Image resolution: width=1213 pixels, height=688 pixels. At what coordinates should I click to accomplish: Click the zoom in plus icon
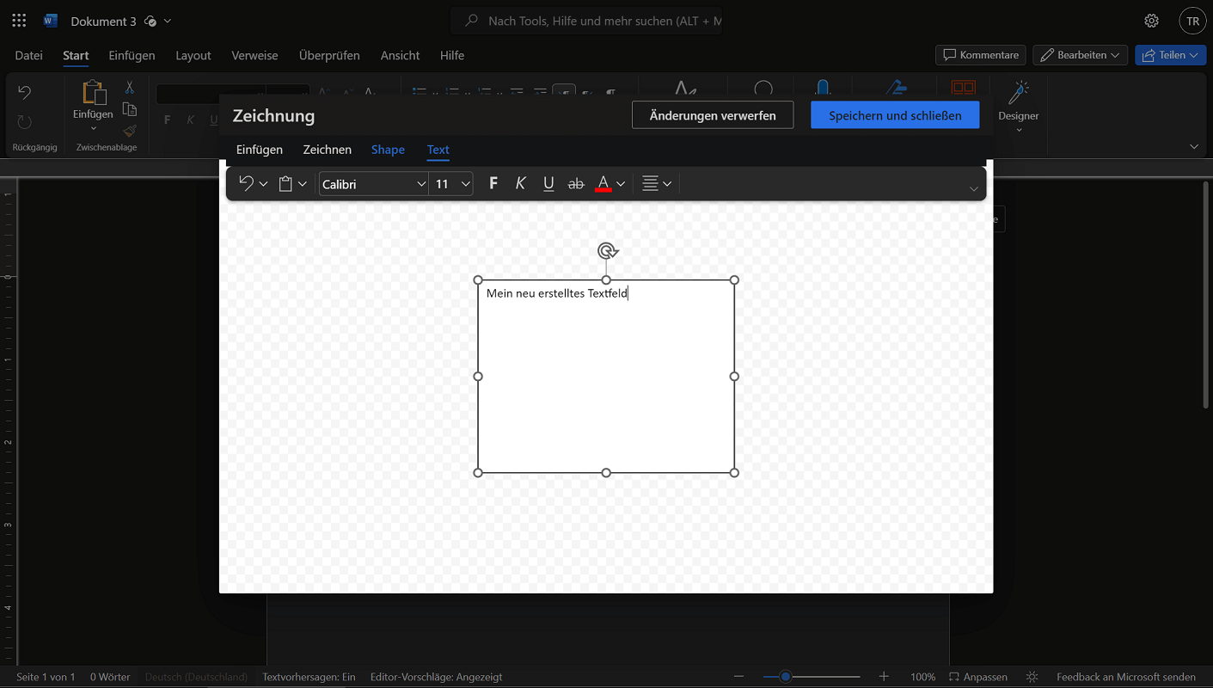[884, 677]
